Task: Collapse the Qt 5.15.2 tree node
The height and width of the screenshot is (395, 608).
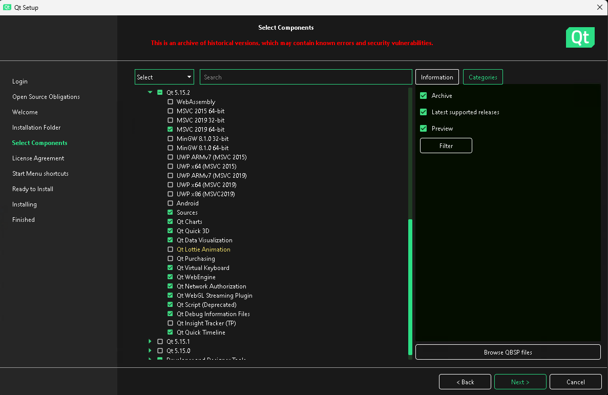Action: point(150,92)
